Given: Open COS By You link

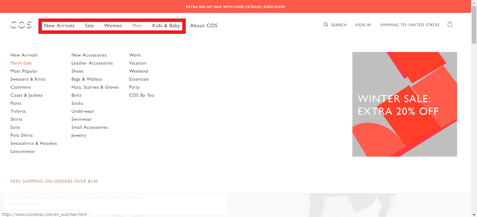Looking at the screenshot, I should 141,95.
